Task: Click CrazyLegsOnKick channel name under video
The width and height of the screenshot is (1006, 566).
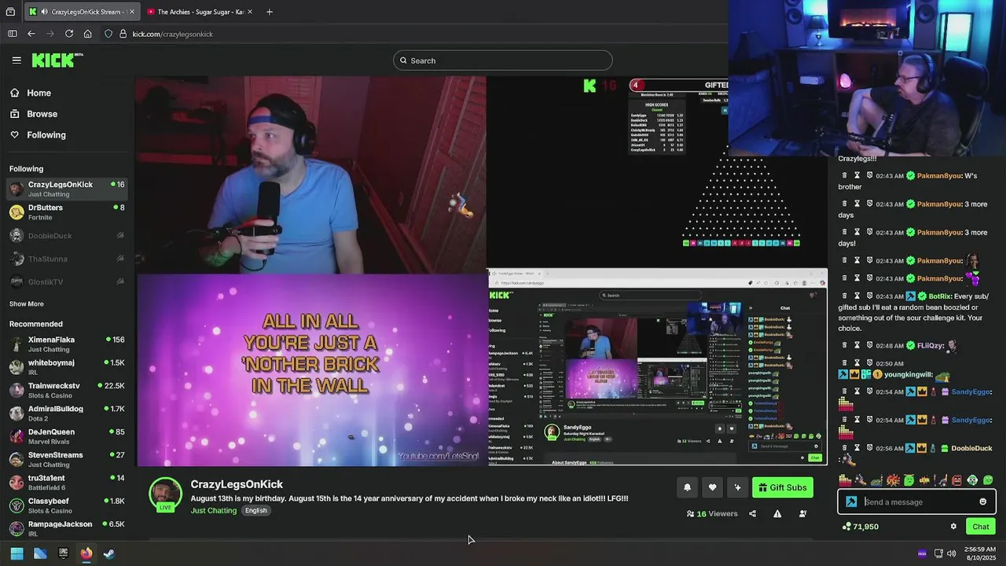Action: (x=237, y=484)
